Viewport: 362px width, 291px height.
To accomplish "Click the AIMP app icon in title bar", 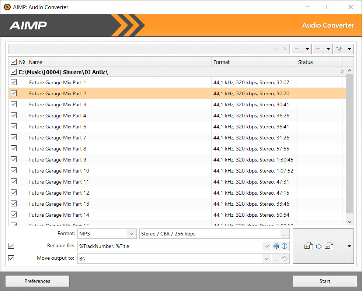I will pos(7,7).
